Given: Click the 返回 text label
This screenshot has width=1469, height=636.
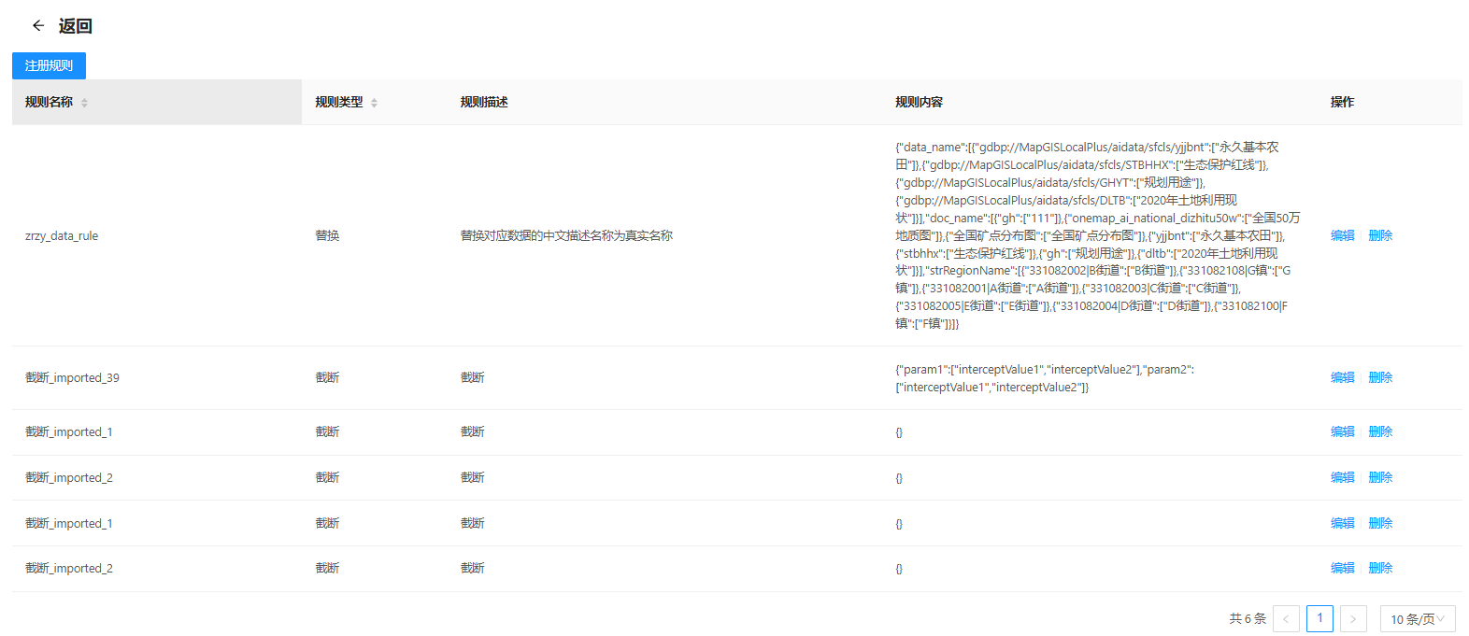Looking at the screenshot, I should pyautogui.click(x=75, y=26).
